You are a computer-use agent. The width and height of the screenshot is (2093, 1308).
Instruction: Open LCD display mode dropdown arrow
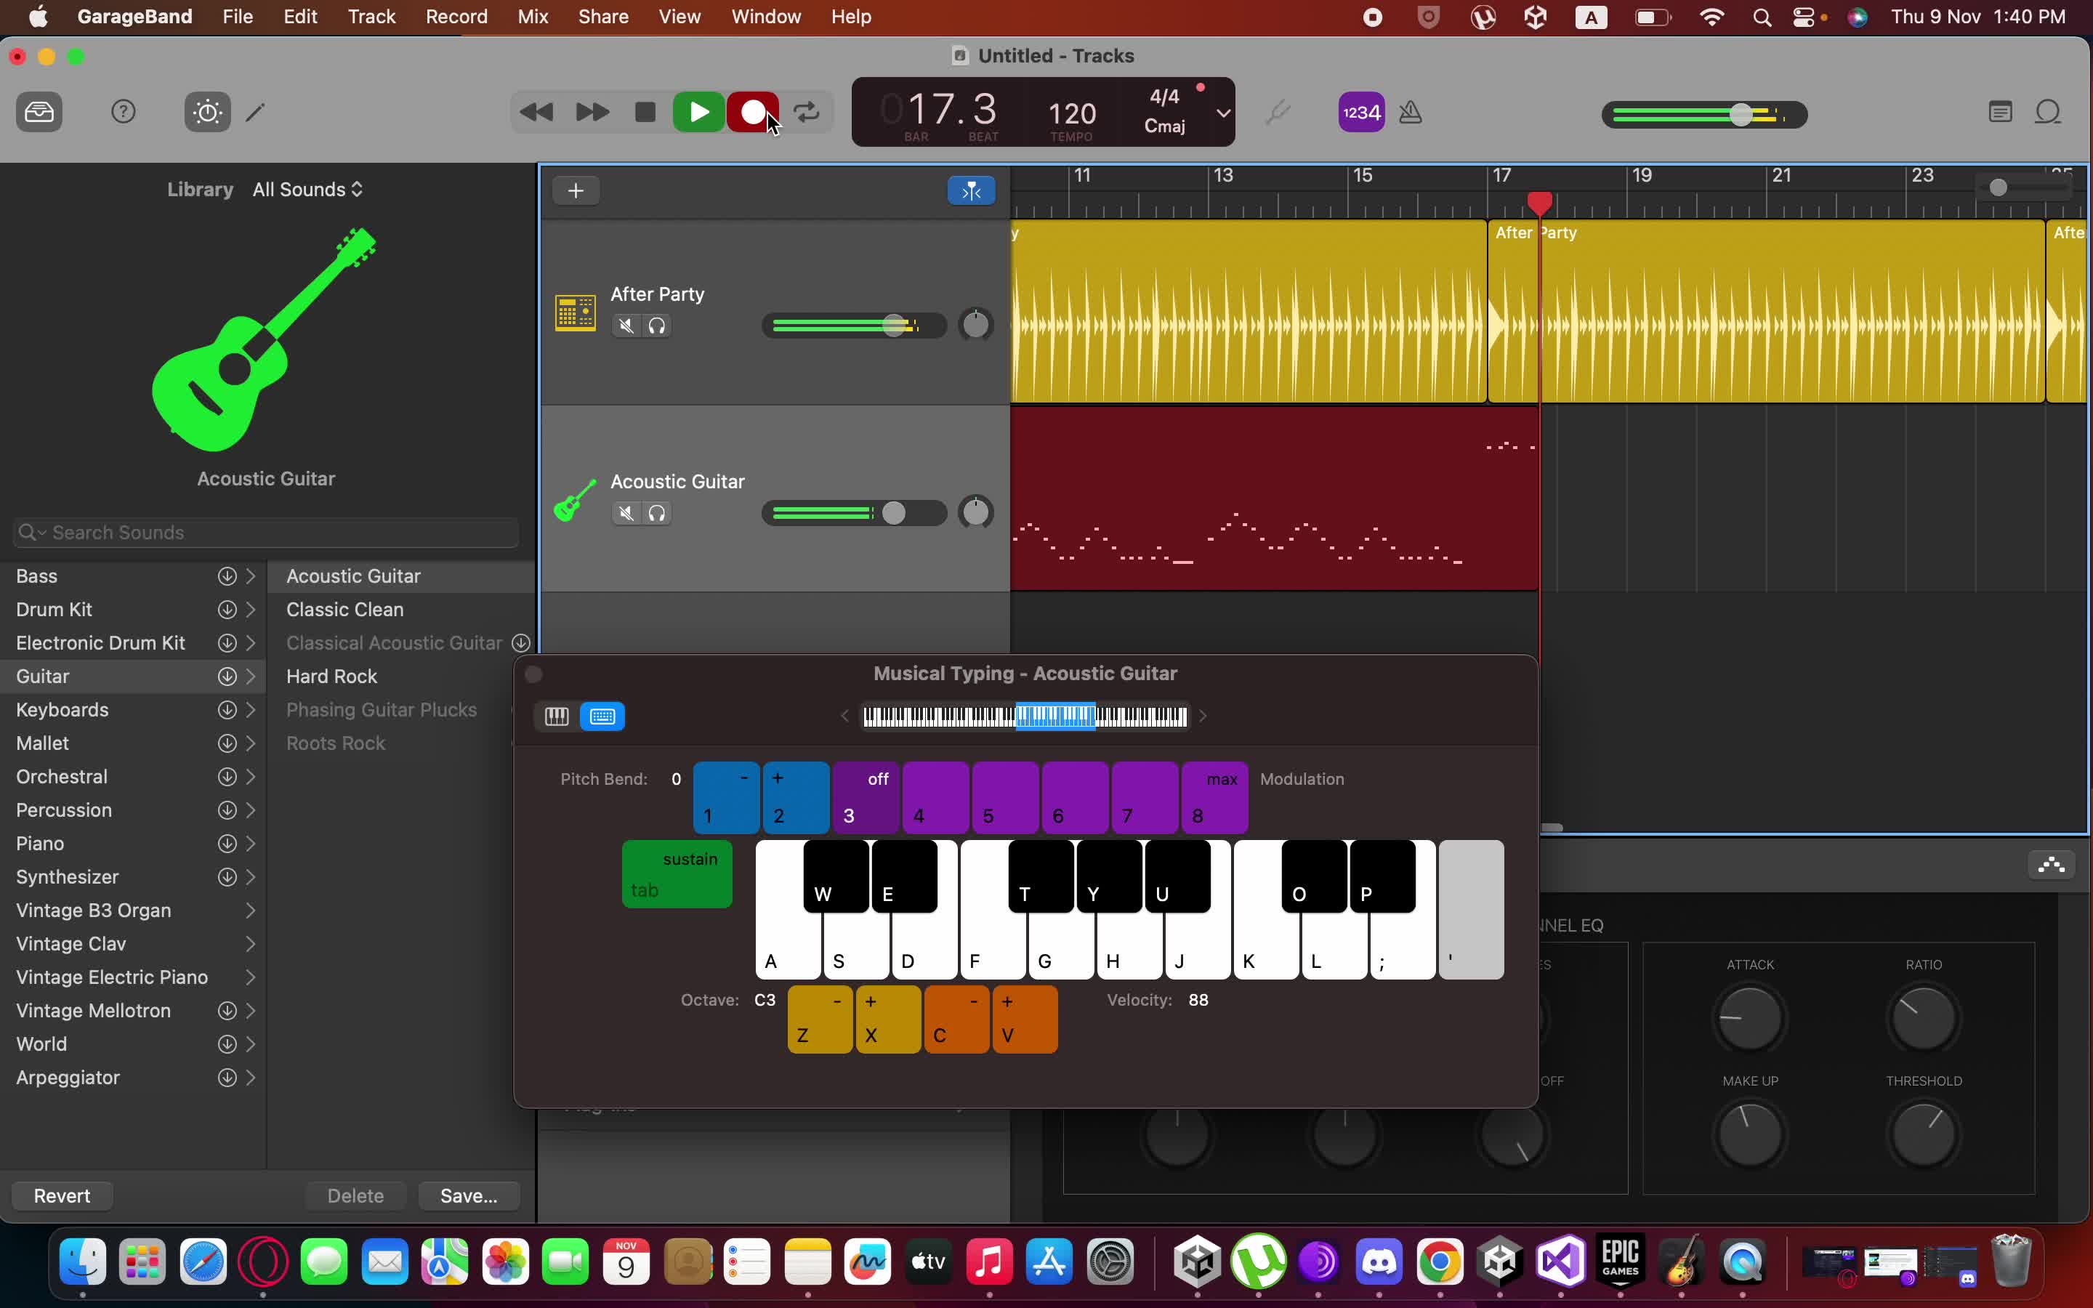tap(1223, 113)
